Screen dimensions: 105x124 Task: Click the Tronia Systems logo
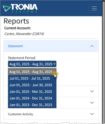[x=20, y=8]
